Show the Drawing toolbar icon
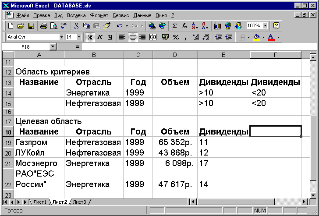 [238, 26]
